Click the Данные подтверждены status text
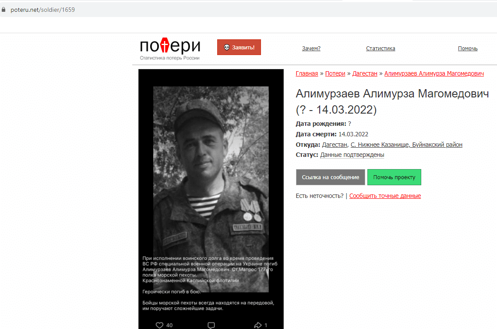Screen dimensions: 497x329 tap(352, 155)
